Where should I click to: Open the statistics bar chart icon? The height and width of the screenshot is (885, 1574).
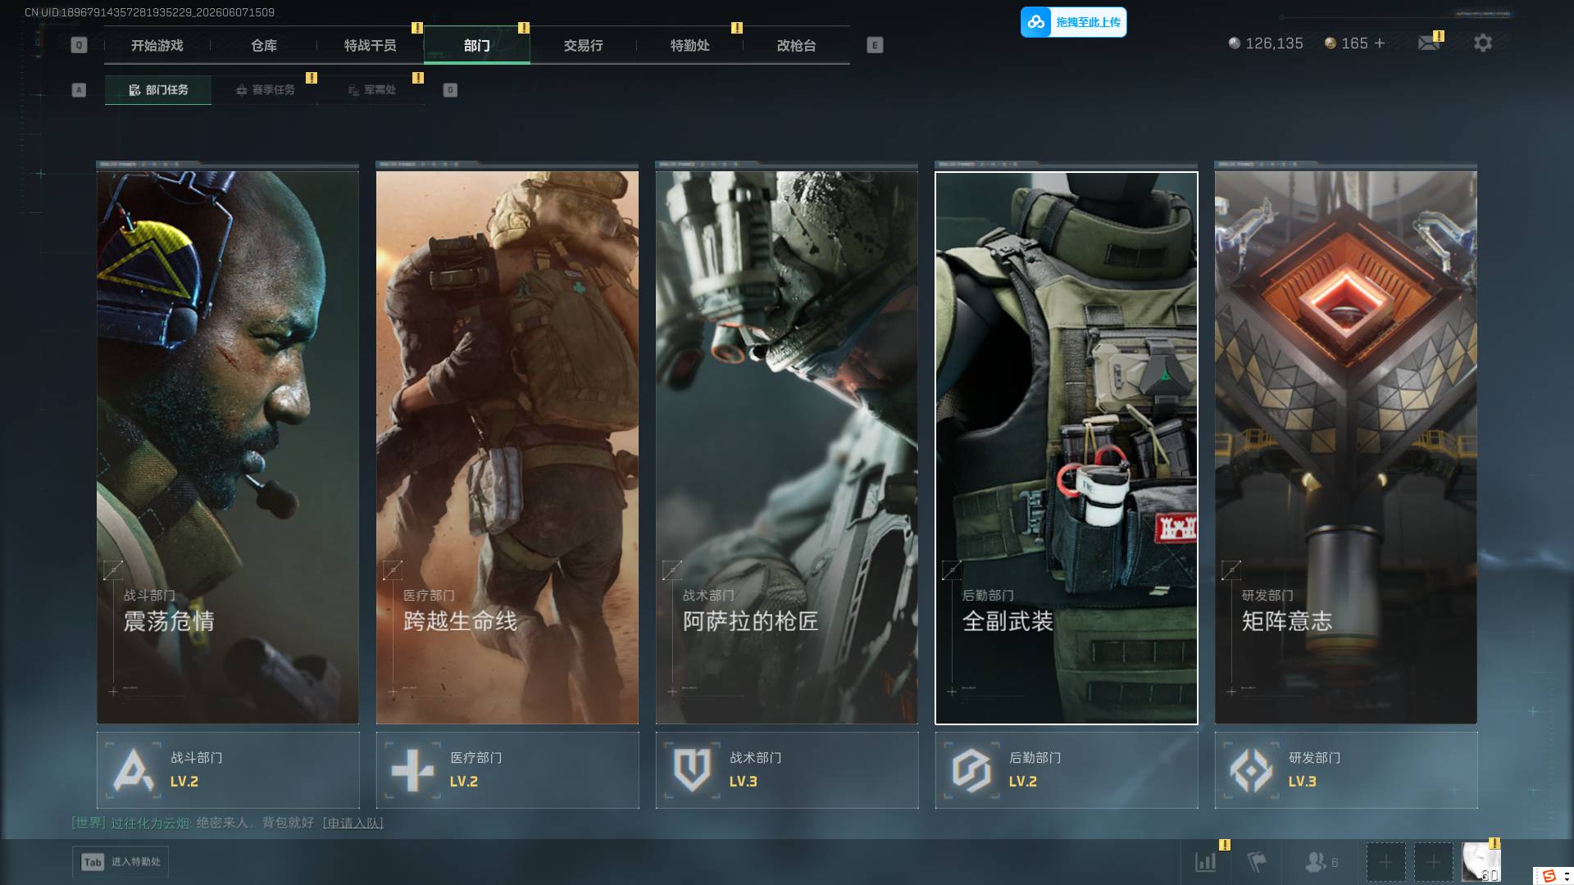[1206, 862]
